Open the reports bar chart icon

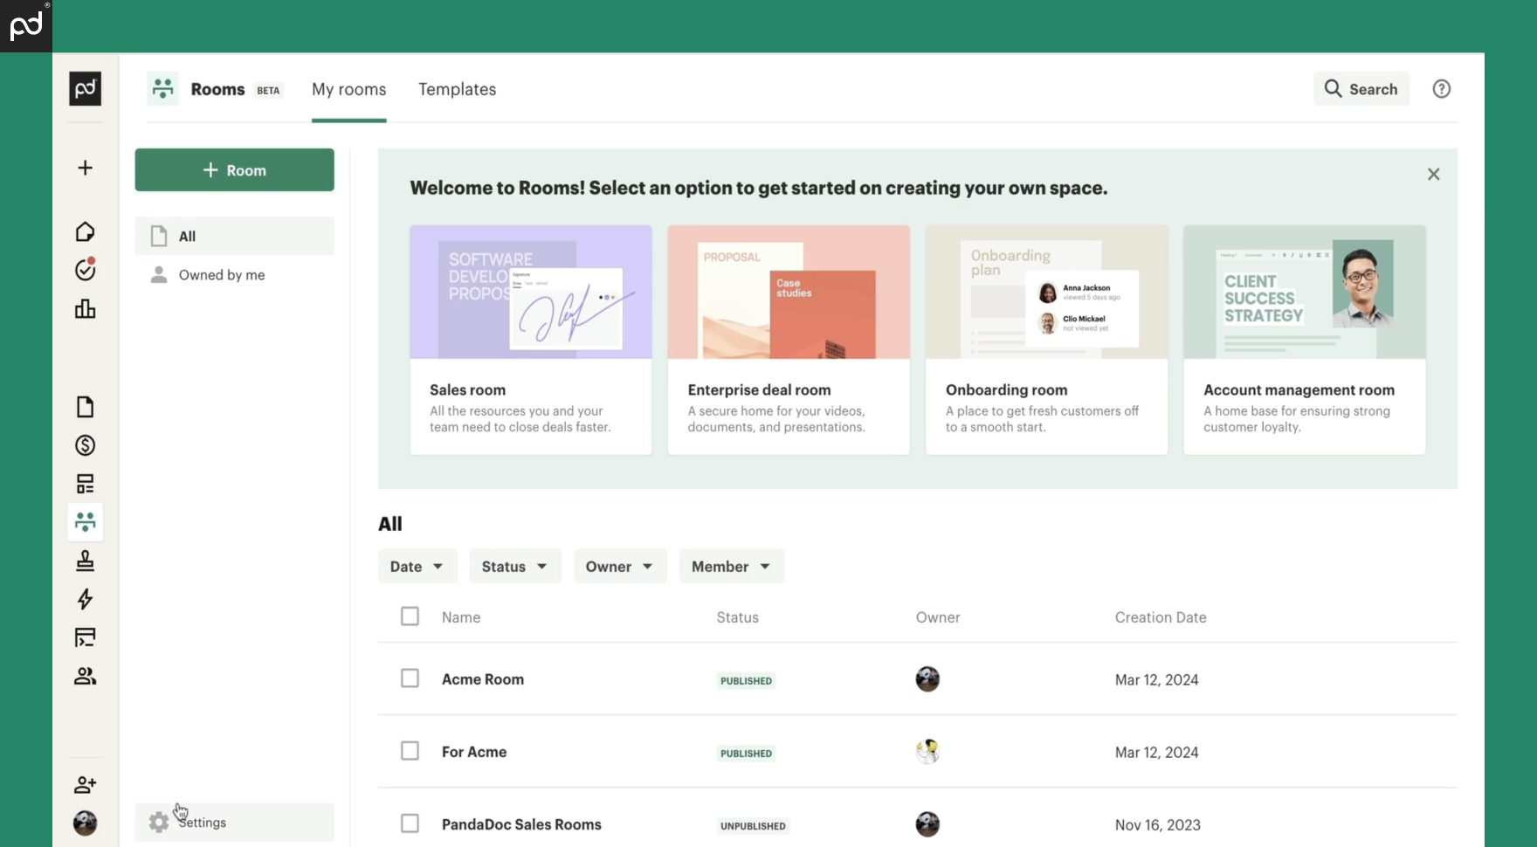[x=85, y=308]
